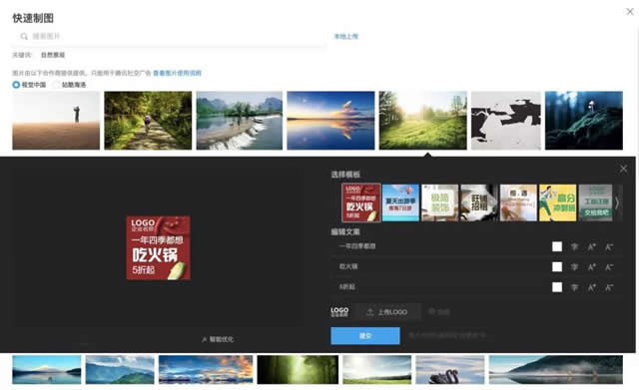Screen dimensions: 639x390
Task: Increase font size (A+) for 吃火锅 row
Action: click(592, 267)
